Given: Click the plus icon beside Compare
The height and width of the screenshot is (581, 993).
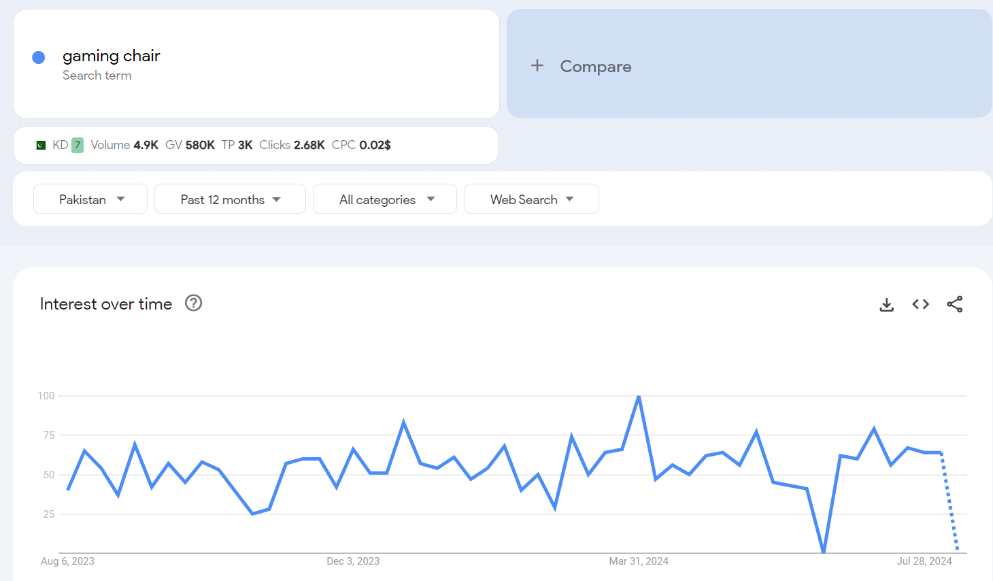Looking at the screenshot, I should [x=537, y=66].
